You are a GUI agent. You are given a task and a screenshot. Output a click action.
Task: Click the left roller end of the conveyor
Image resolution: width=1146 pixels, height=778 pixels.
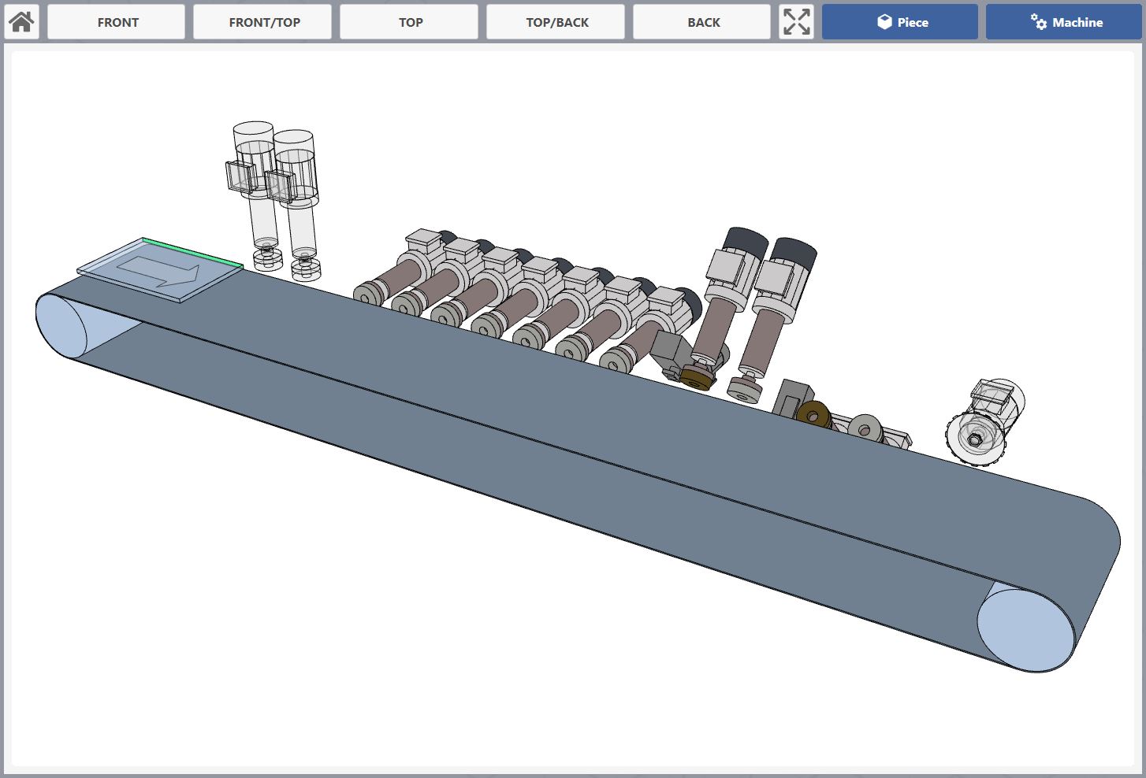(61, 326)
